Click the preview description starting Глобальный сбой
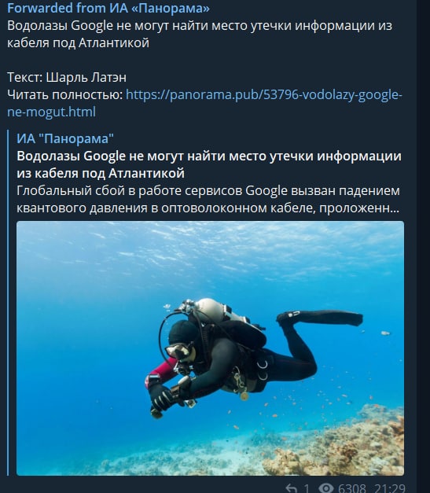 (208, 200)
